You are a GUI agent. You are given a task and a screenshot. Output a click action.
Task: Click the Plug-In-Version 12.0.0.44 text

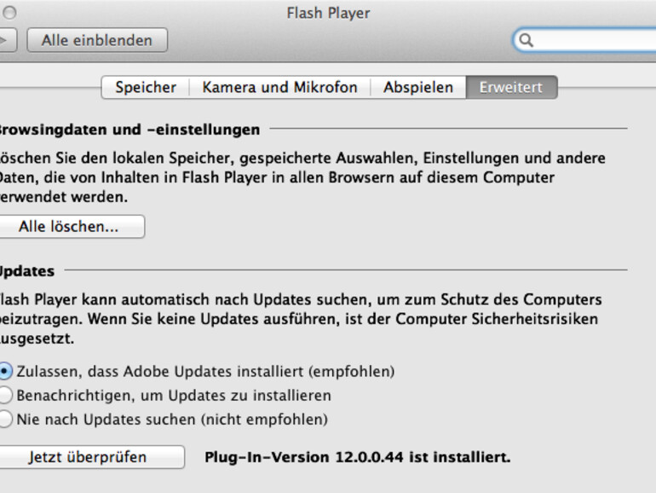point(357,457)
